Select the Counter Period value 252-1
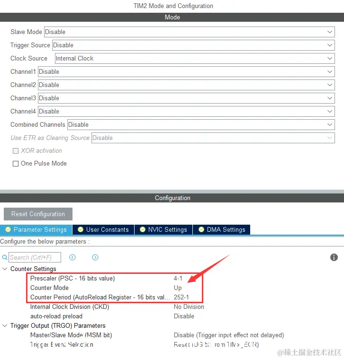This screenshot has height=359, width=344. coord(181,297)
